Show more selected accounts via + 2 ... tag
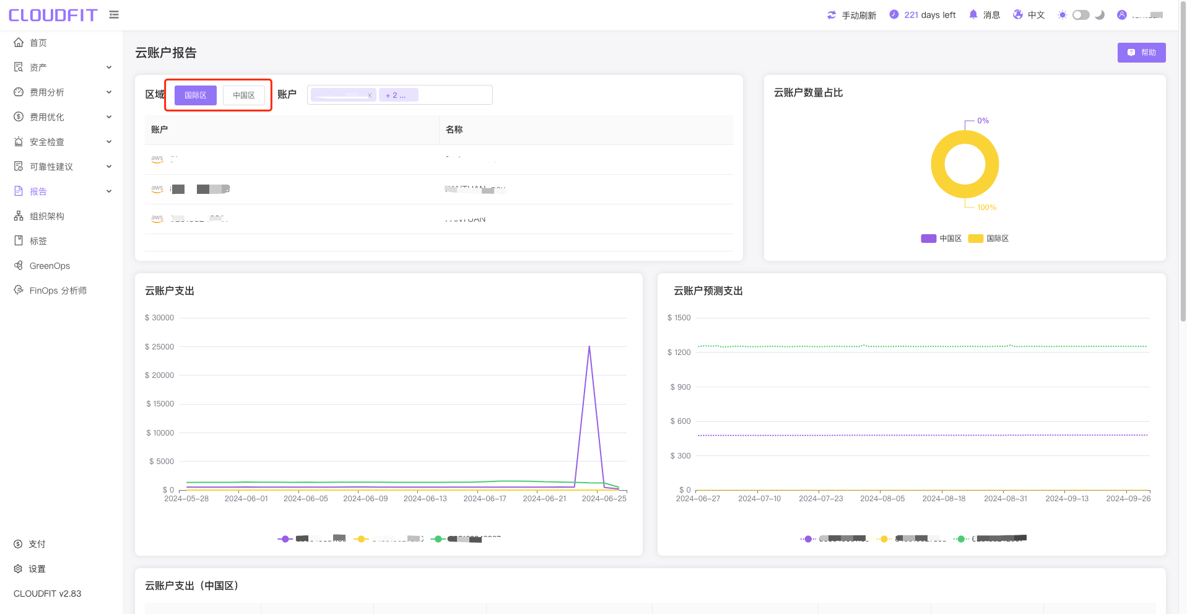Viewport: 1187px width, 614px height. click(x=399, y=95)
